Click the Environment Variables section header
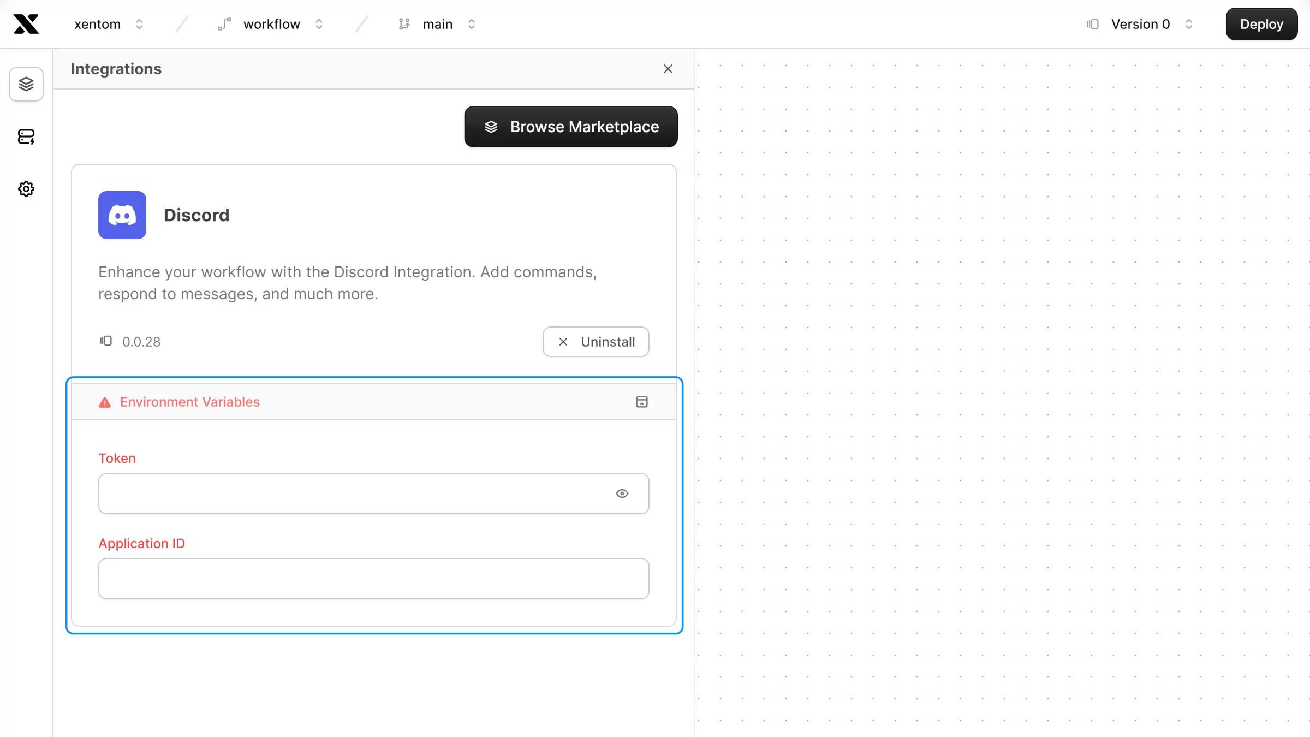Image resolution: width=1310 pixels, height=737 pixels. pyautogui.click(x=373, y=401)
